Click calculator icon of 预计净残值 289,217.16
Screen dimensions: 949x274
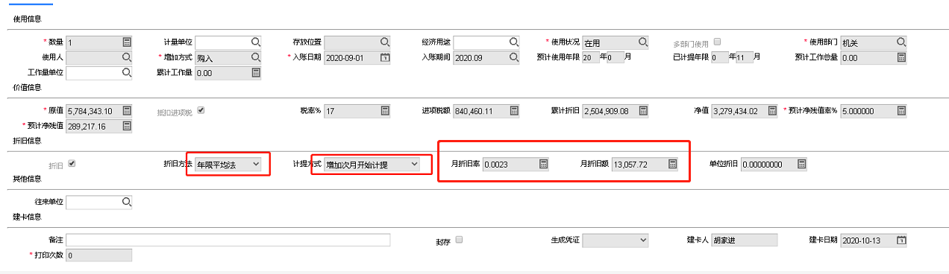pyautogui.click(x=126, y=127)
